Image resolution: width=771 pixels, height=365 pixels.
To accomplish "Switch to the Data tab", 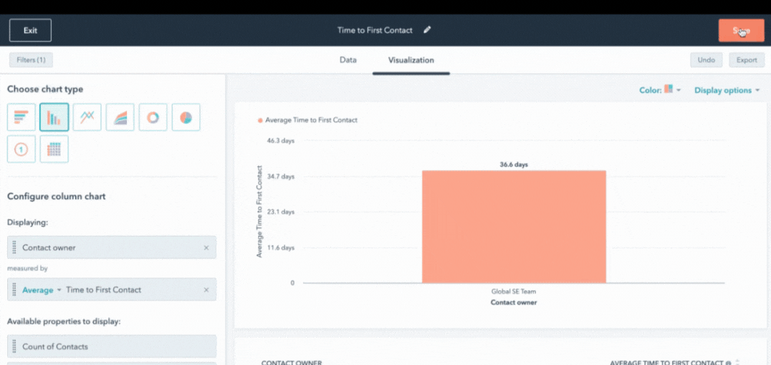I will 348,60.
